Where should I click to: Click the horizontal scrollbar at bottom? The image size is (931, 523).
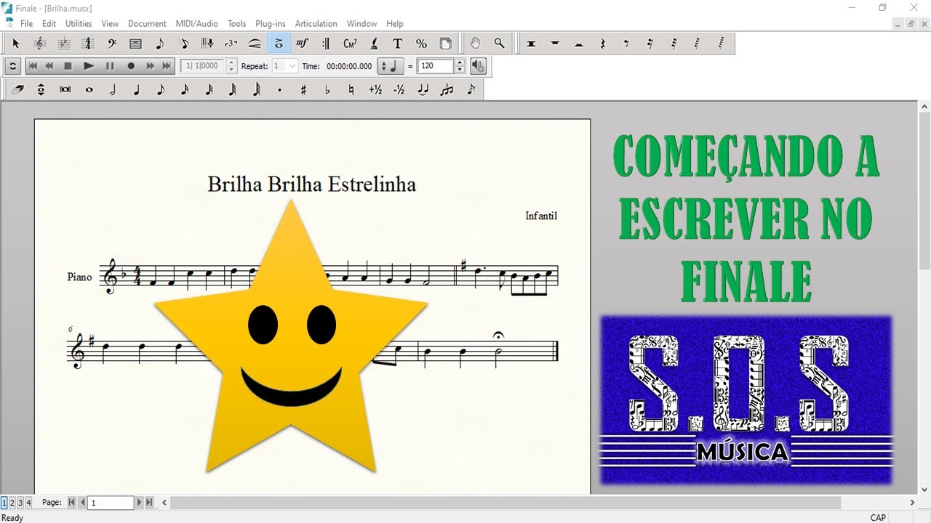(506, 503)
